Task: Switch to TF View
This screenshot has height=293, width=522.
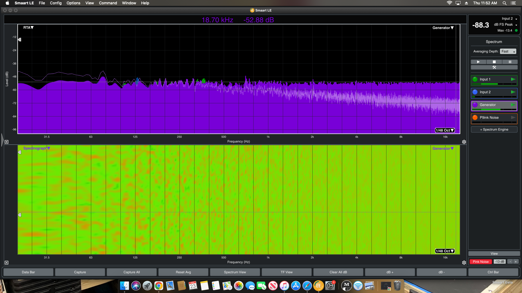Action: [287, 272]
